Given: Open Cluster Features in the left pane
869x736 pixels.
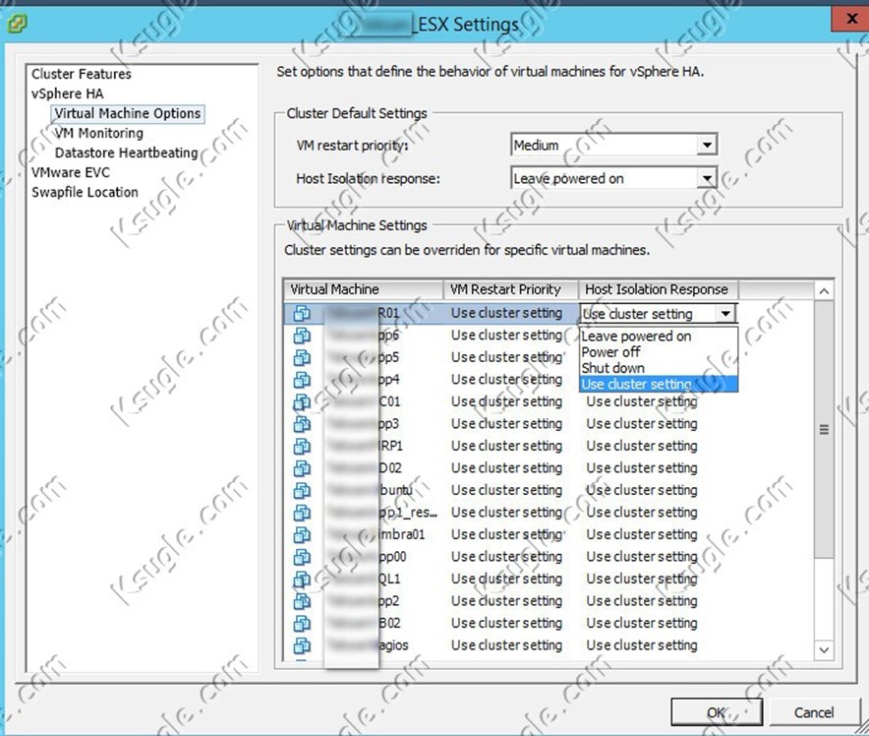Looking at the screenshot, I should (x=82, y=74).
